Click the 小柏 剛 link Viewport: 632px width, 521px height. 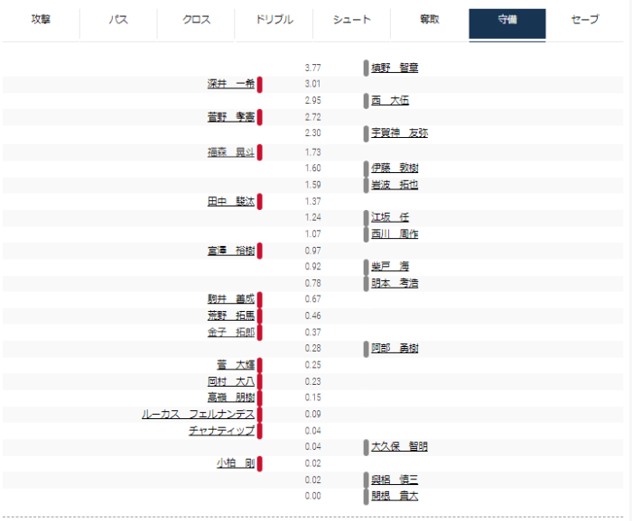(235, 463)
